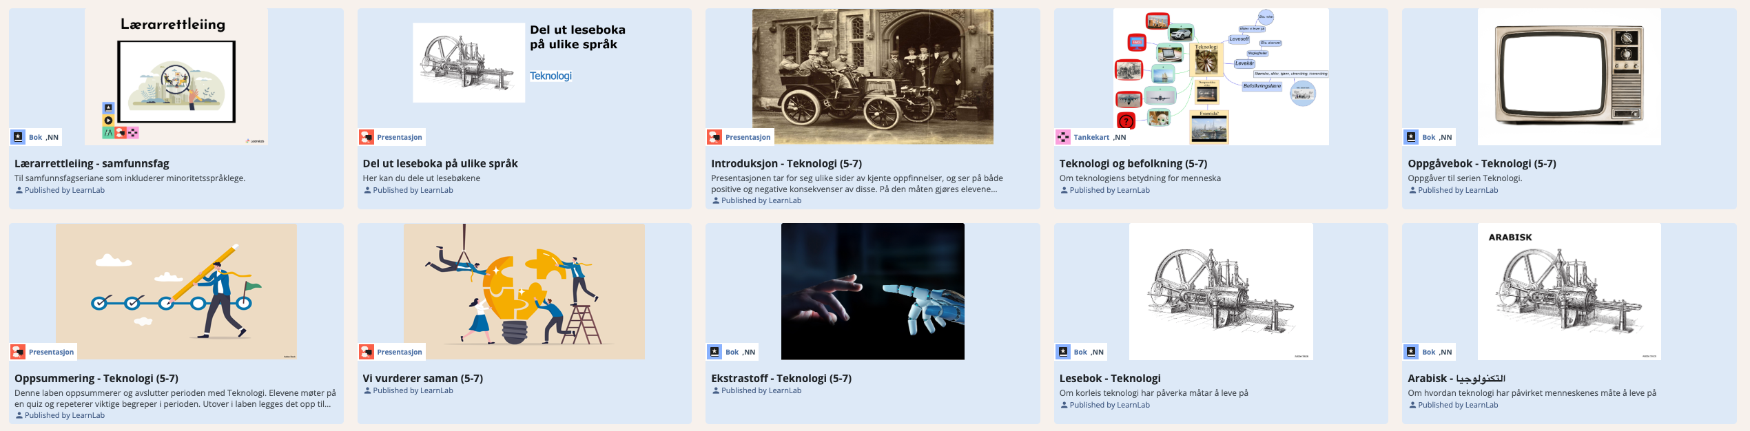The width and height of the screenshot is (1750, 431).
Task: Click Presentasjon icon on Del ut leseboka card
Action: (x=367, y=137)
